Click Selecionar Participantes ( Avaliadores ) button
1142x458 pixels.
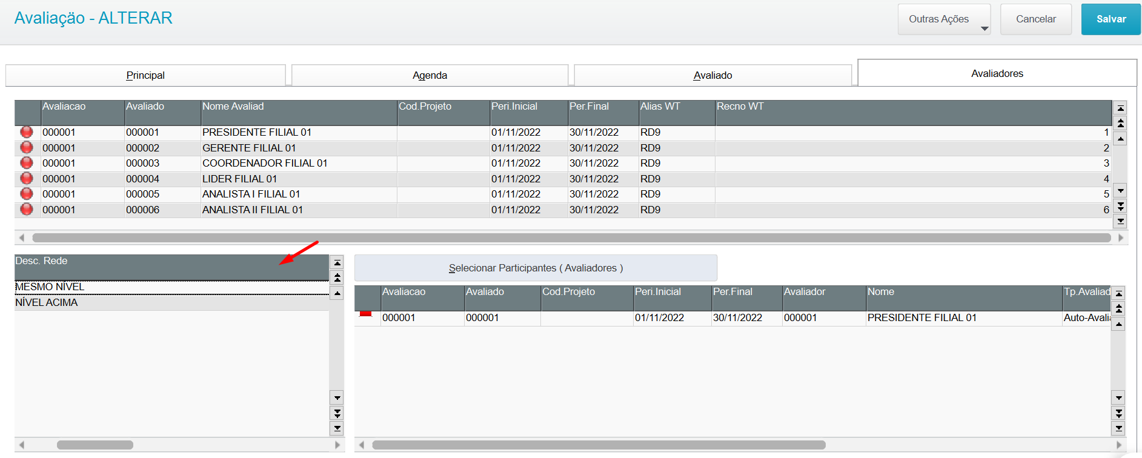536,268
